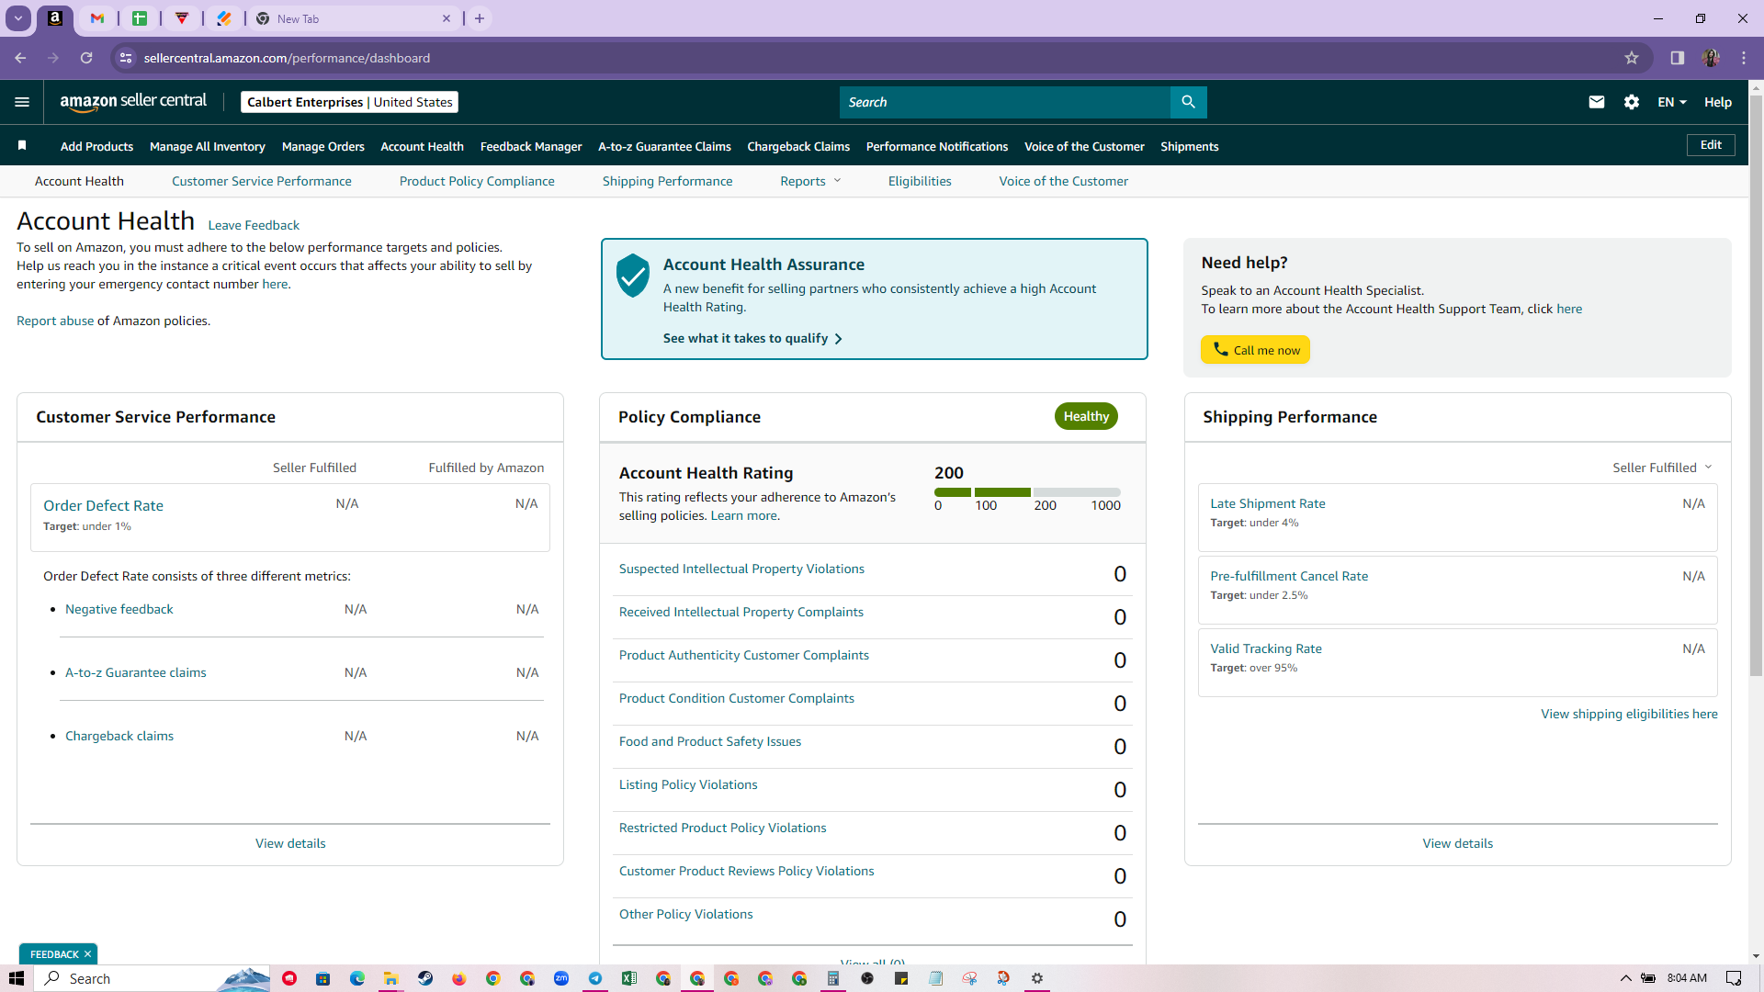Open Feedback Manager

click(x=531, y=146)
